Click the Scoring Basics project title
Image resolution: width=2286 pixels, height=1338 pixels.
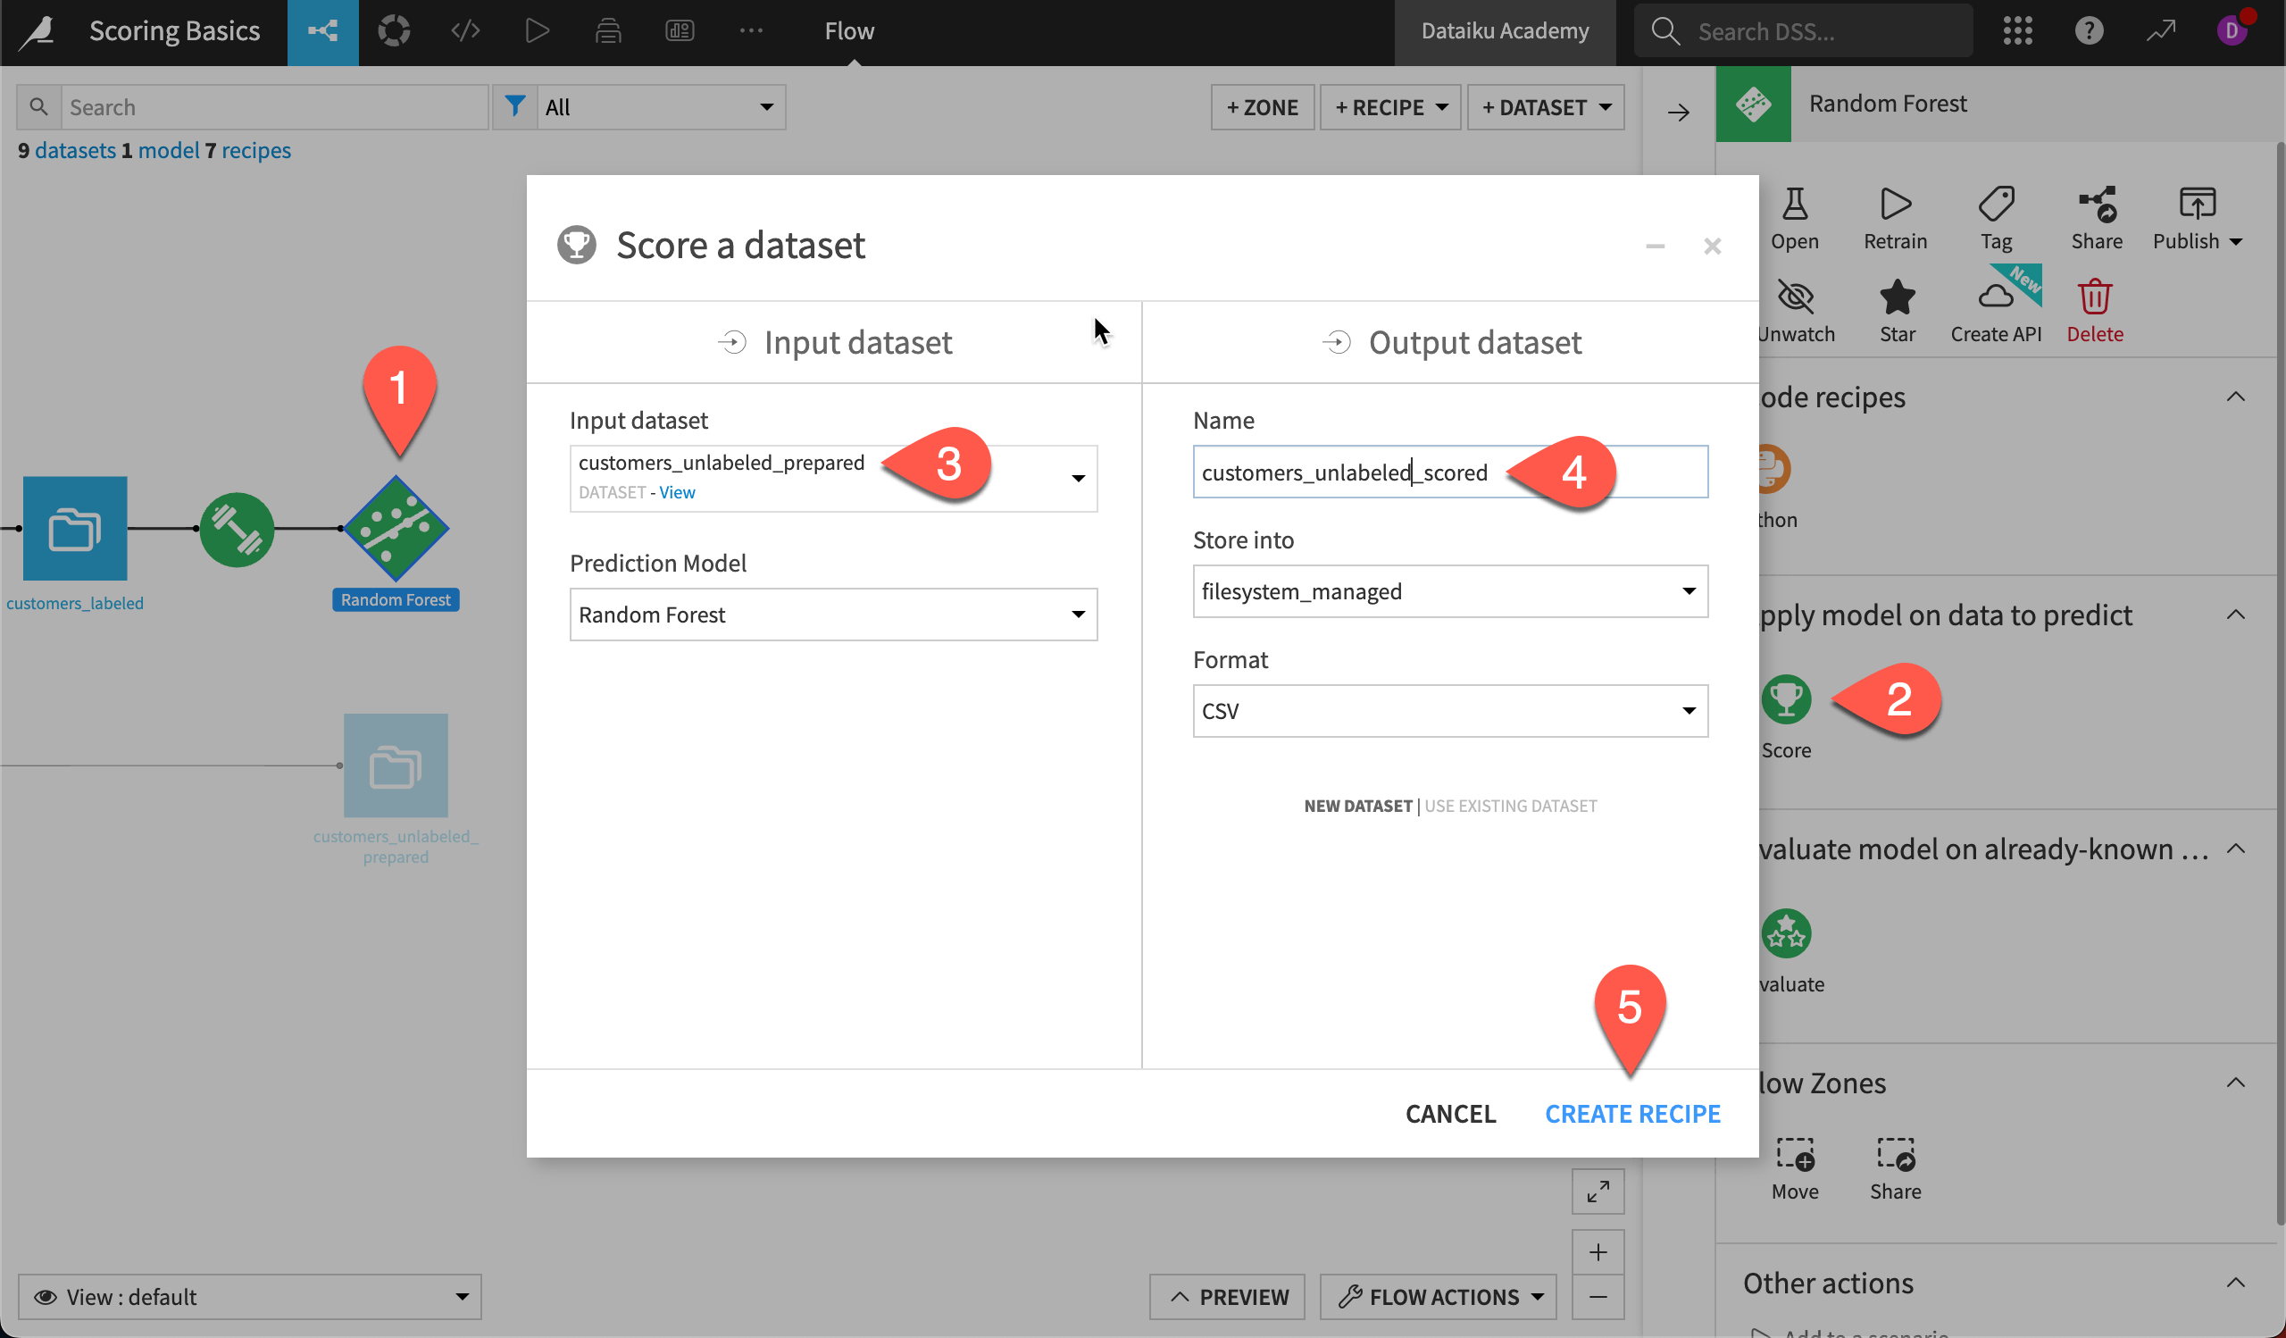[174, 31]
